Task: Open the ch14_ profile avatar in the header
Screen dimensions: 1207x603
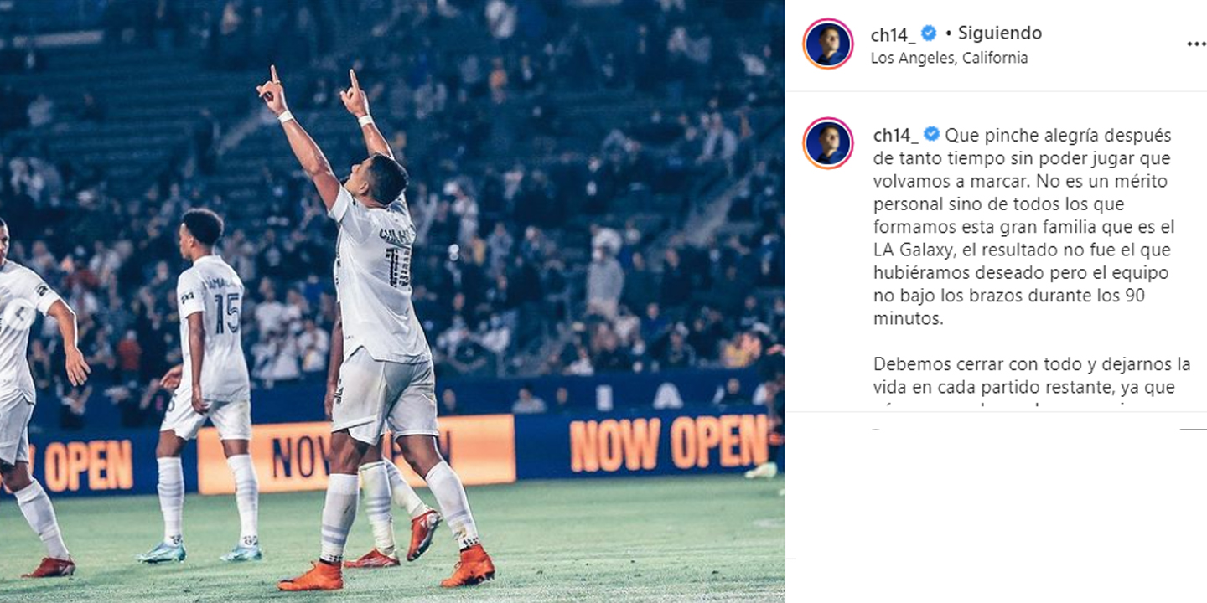Action: point(828,44)
